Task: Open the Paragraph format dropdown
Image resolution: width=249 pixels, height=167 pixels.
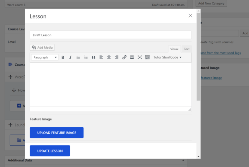Action: [45, 57]
